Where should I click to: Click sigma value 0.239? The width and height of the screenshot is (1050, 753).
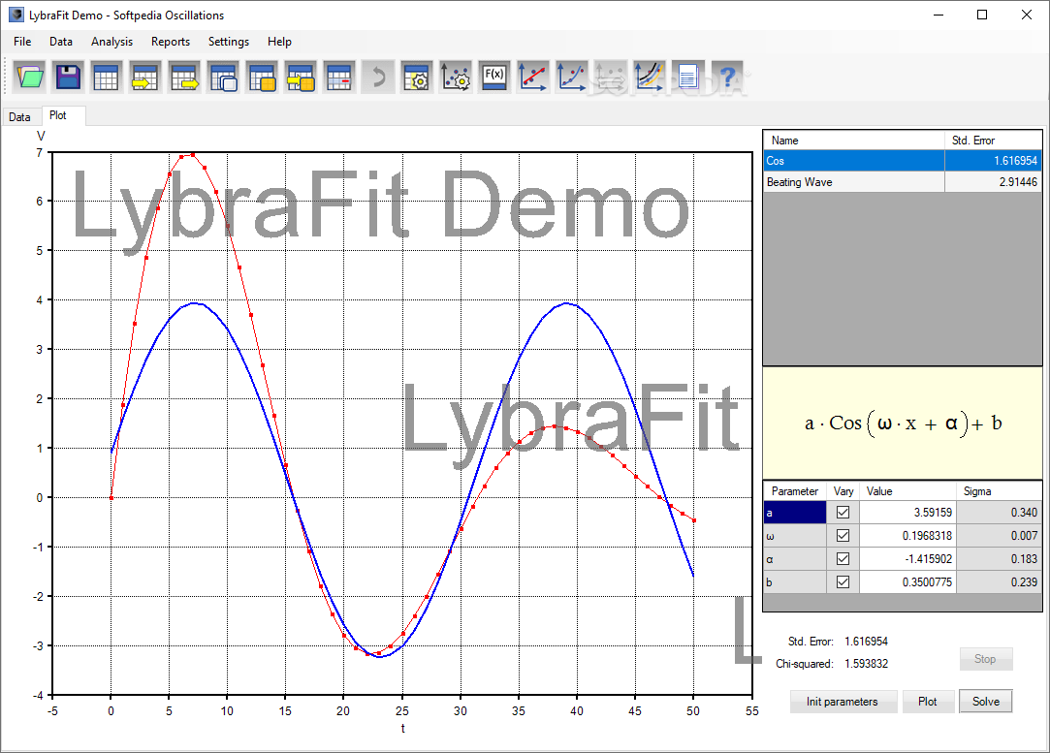point(1000,581)
